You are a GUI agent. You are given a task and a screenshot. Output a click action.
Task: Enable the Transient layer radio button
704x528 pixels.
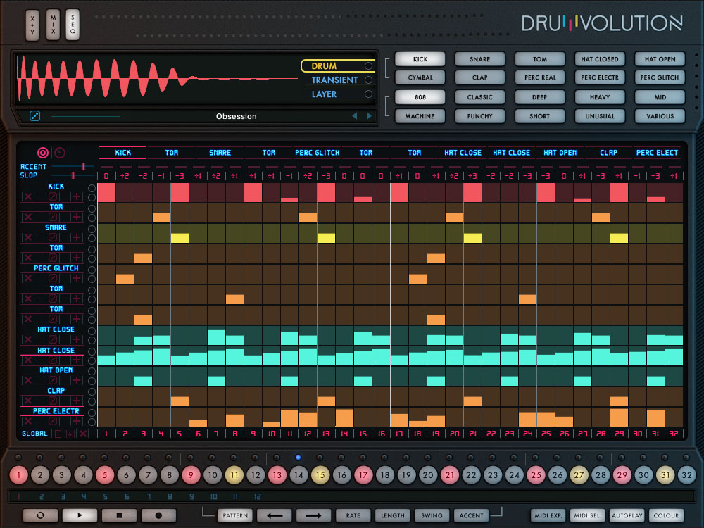(368, 80)
